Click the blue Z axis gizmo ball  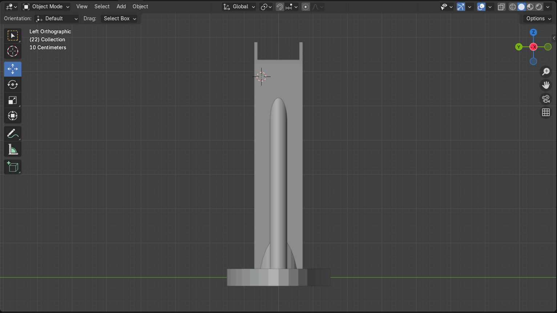tap(533, 32)
